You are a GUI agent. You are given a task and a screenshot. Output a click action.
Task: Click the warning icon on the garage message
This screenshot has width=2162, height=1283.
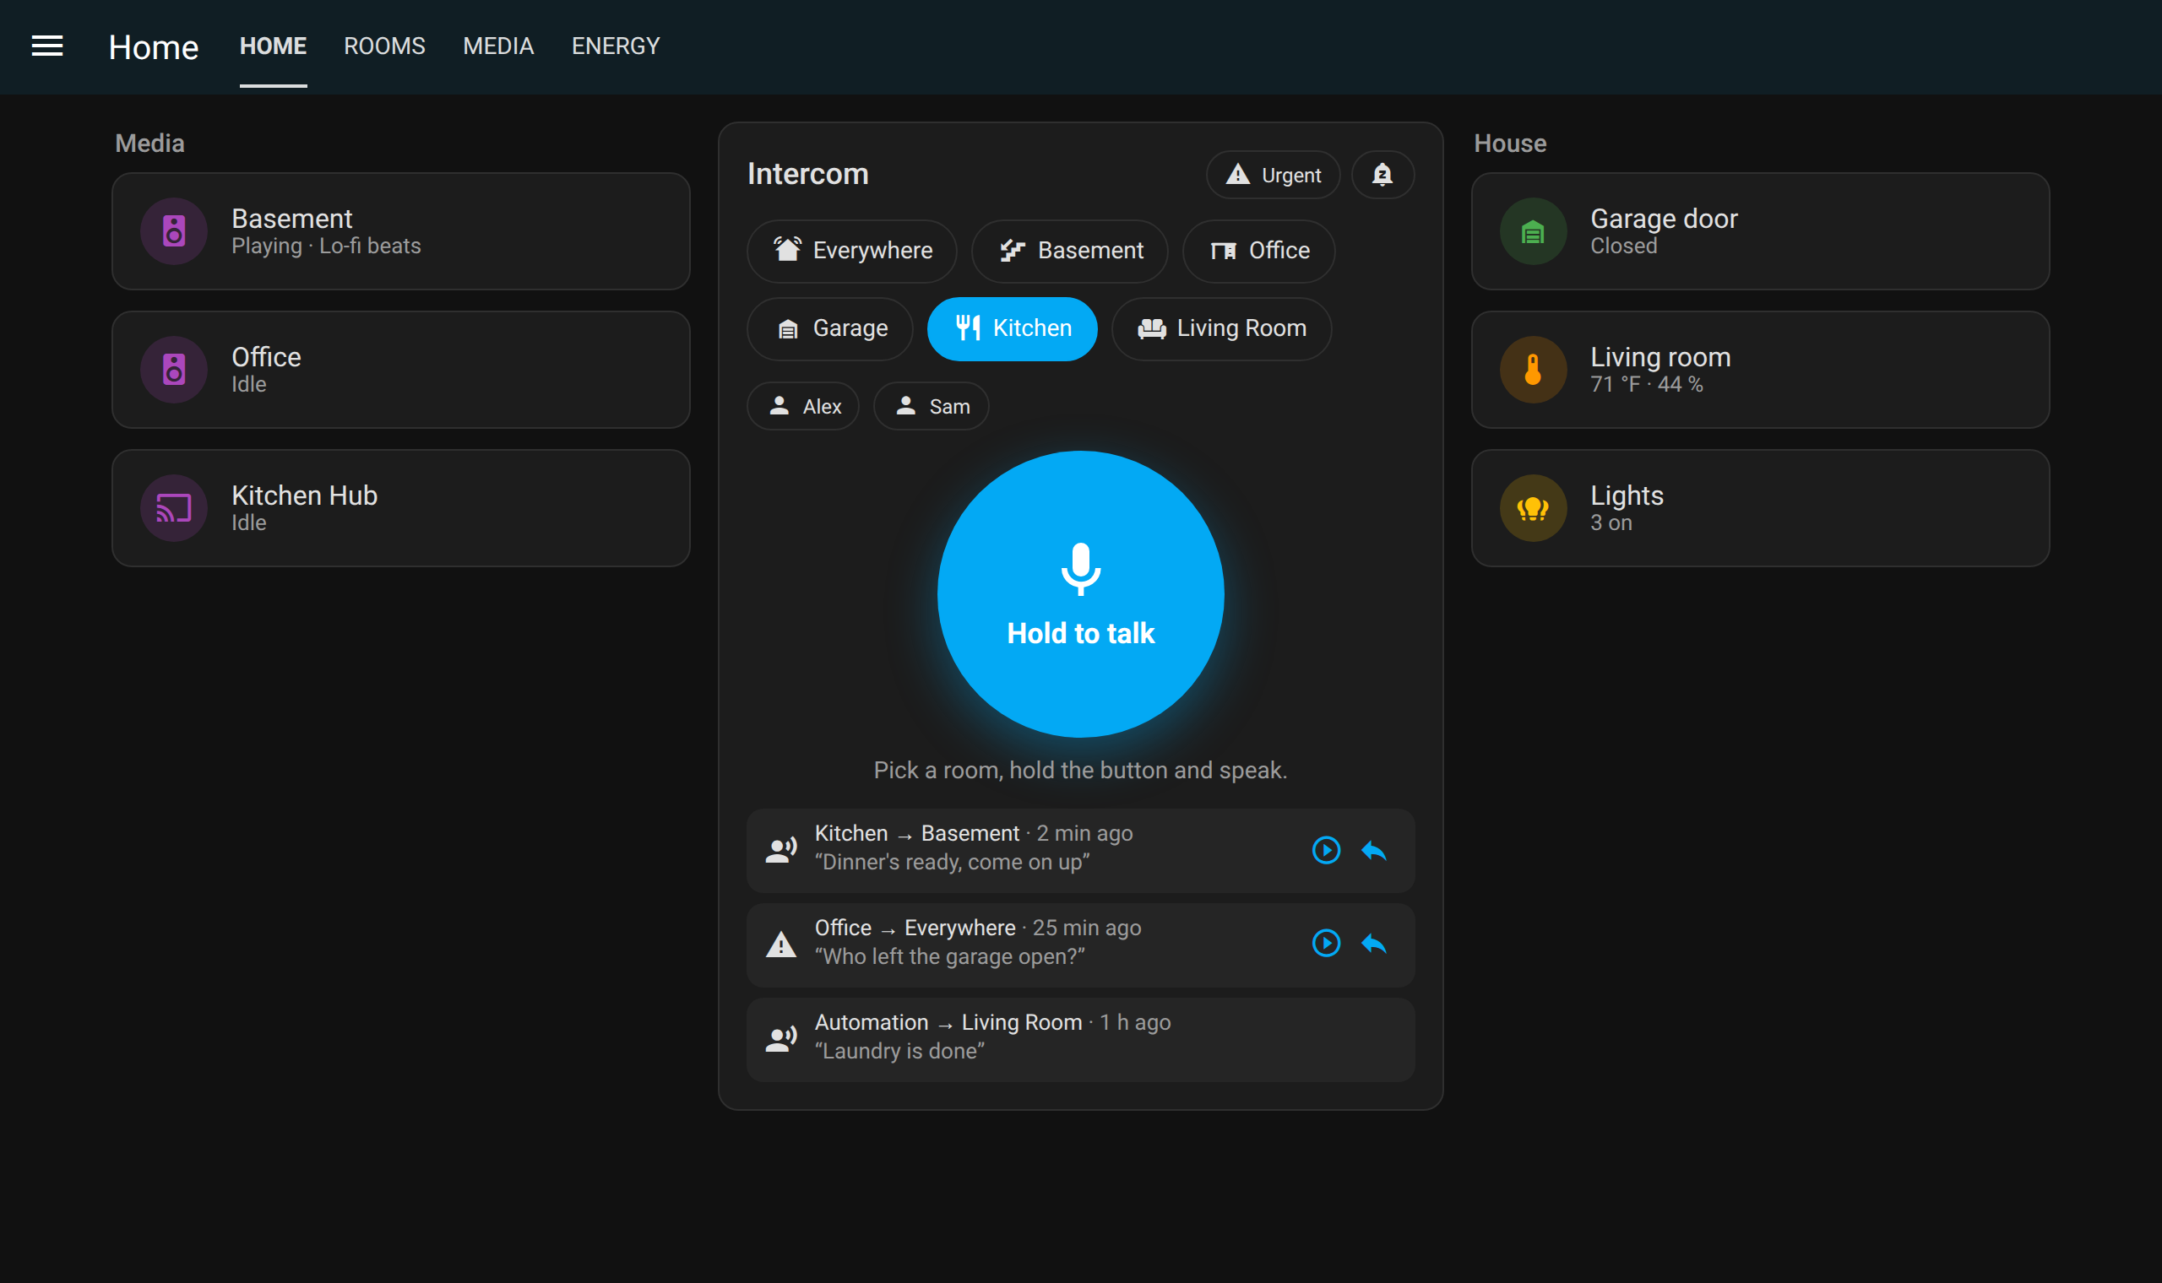pyautogui.click(x=781, y=944)
